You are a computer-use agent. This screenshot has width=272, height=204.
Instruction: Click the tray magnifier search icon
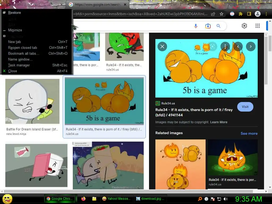(x=200, y=199)
